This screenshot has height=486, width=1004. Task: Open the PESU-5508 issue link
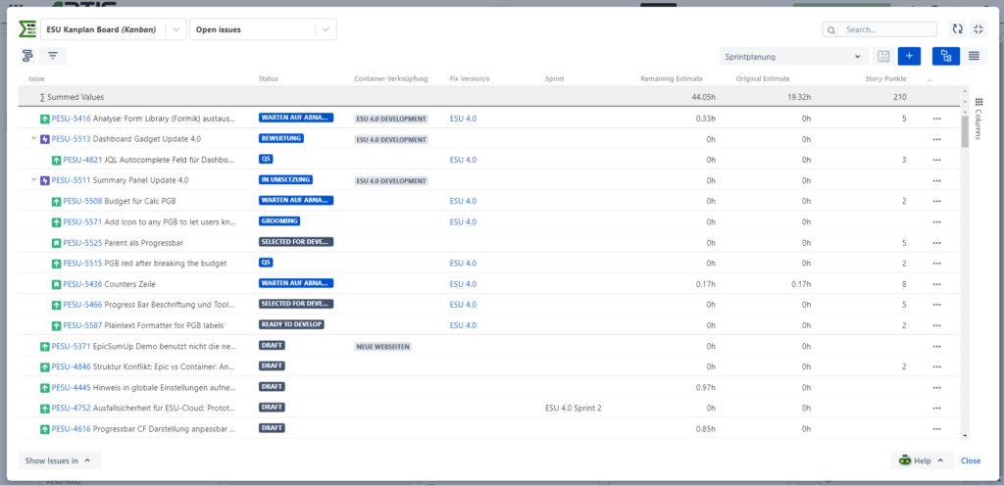pyautogui.click(x=82, y=201)
